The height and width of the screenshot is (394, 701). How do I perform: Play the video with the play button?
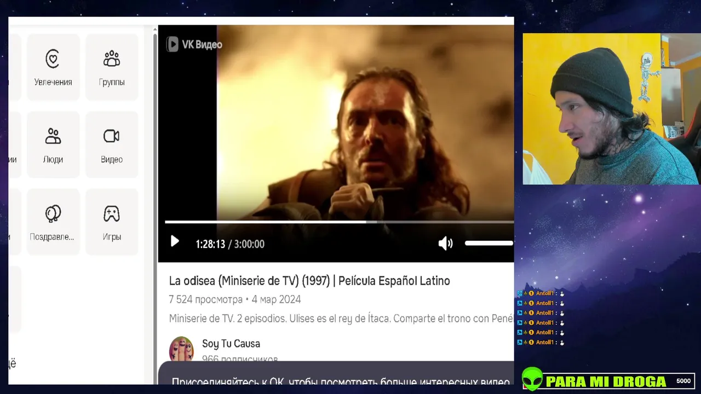coord(175,241)
